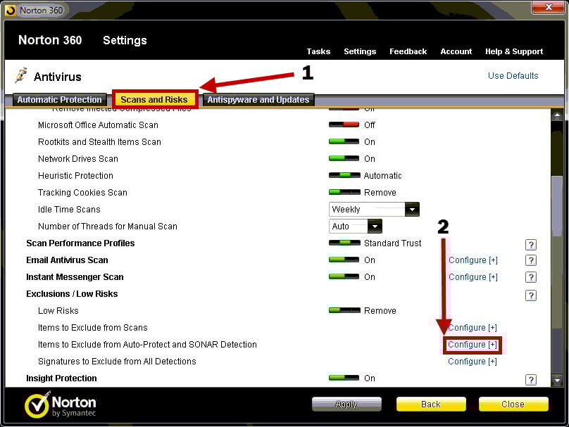Change Tracking Cookies Scan switch
Viewport: 569px width, 427px height.
click(x=344, y=192)
